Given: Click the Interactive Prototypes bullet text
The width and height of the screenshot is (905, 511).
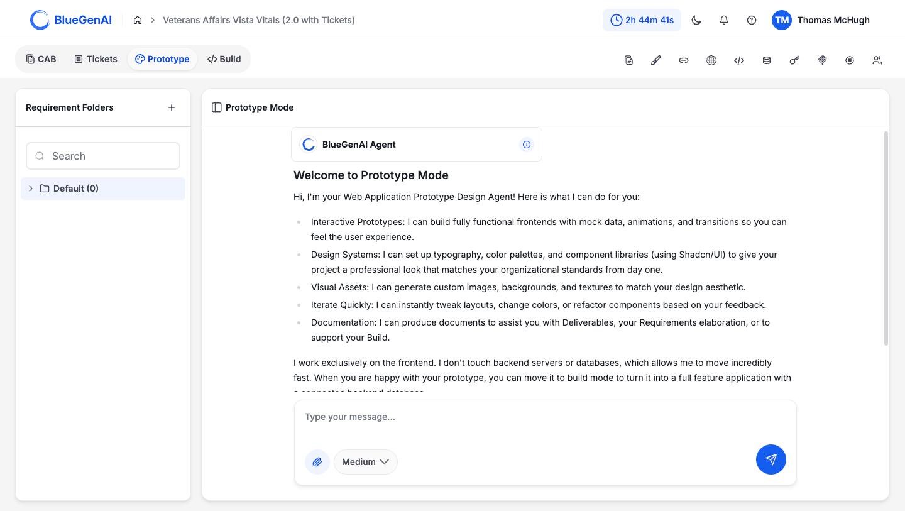Looking at the screenshot, I should coord(549,229).
